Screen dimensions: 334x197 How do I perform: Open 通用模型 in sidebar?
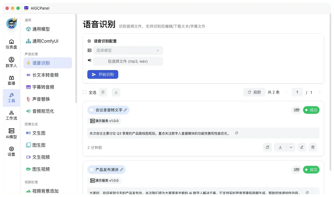pyautogui.click(x=48, y=29)
